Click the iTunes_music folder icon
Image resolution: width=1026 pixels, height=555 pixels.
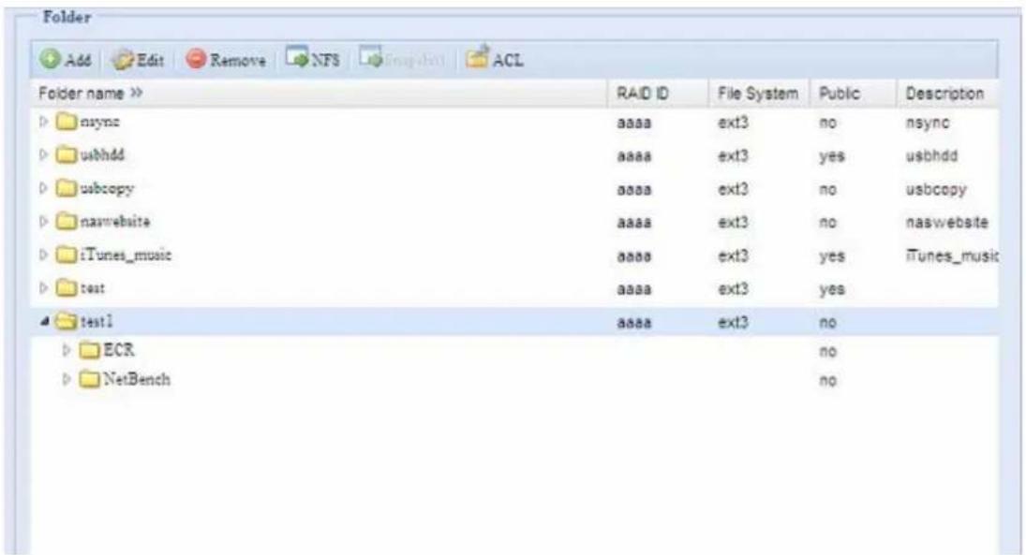(67, 255)
